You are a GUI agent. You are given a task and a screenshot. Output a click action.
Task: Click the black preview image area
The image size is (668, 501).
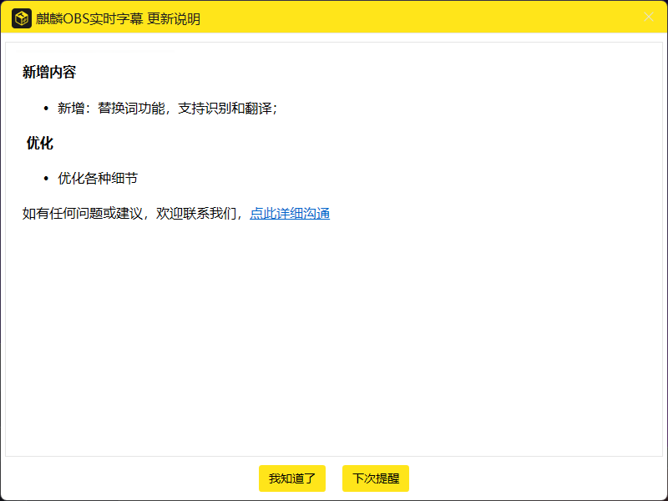click(185, 271)
